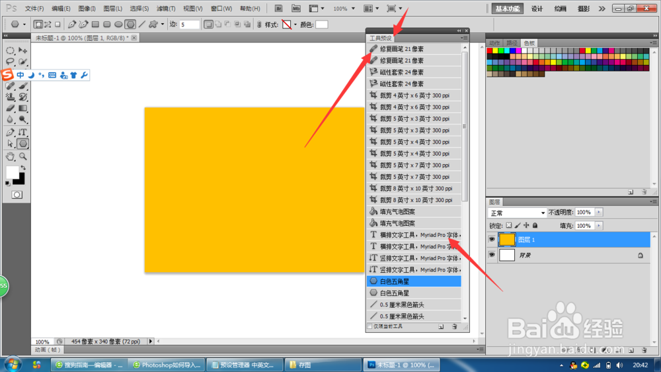
Task: Choose Ellipse shape in options bar
Action: 118,24
